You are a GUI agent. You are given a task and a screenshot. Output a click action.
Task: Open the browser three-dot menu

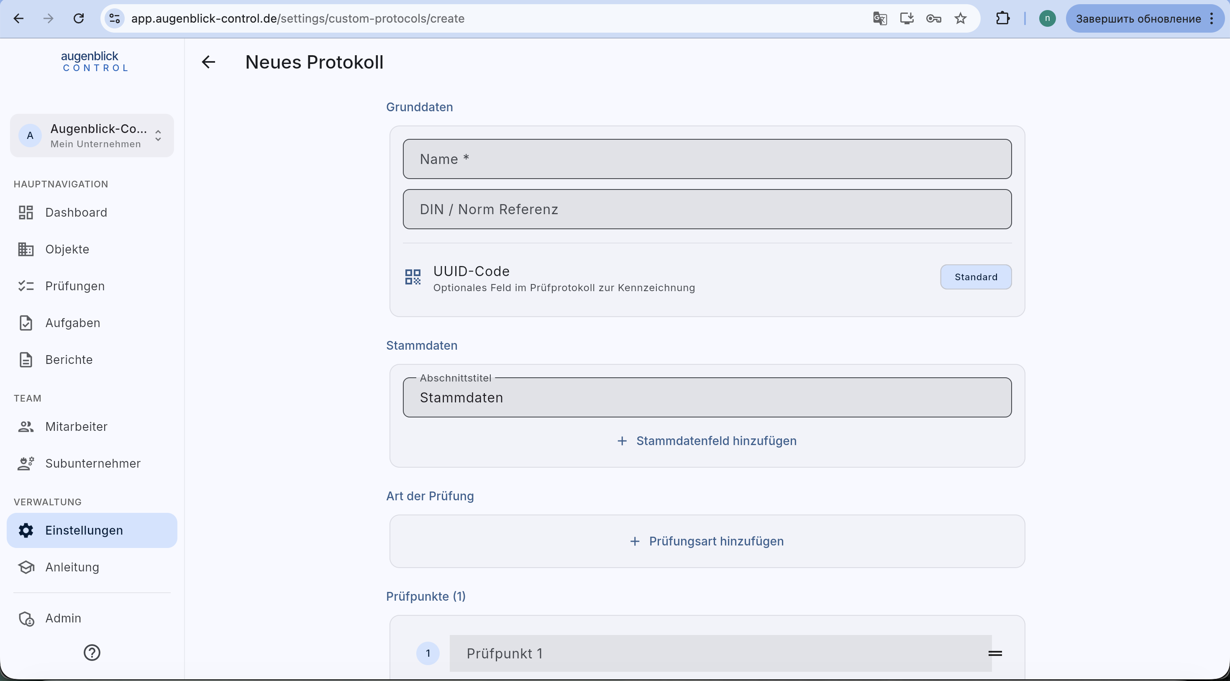pyautogui.click(x=1212, y=19)
